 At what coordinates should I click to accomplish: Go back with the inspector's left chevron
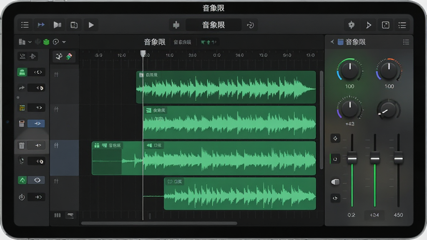click(332, 42)
